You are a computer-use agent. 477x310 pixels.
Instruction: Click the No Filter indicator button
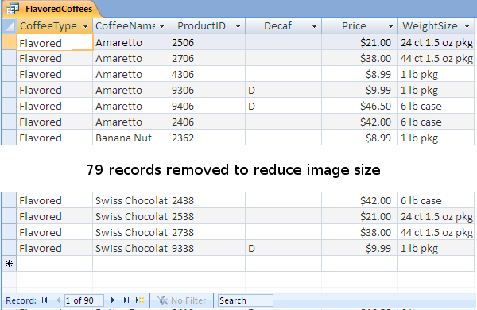point(181,300)
